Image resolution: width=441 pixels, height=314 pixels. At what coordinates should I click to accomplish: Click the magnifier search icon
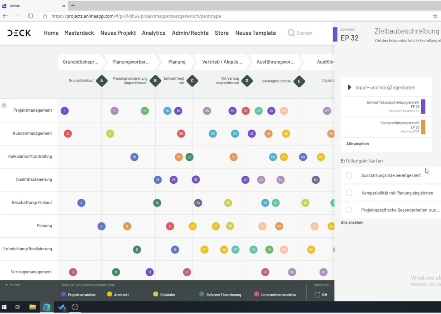point(291,33)
